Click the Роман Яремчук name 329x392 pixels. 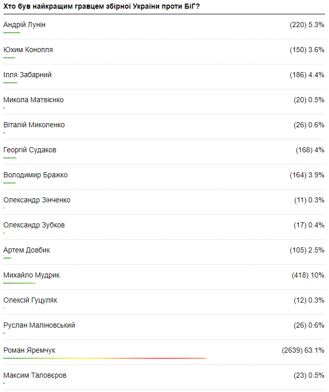point(29,350)
